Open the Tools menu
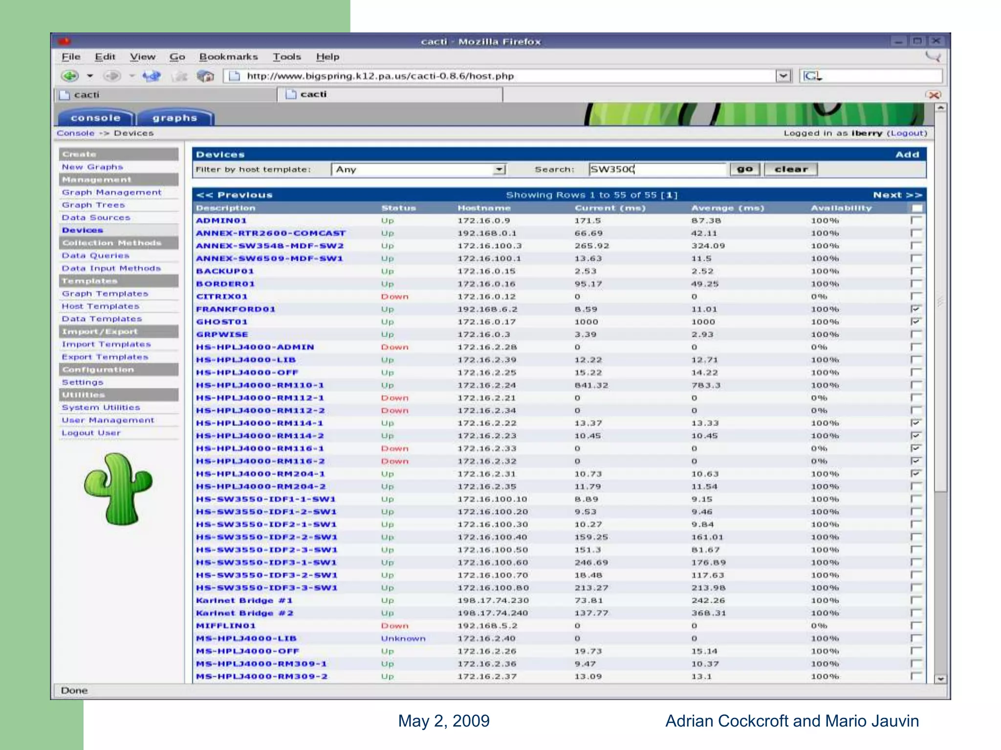 (x=287, y=57)
